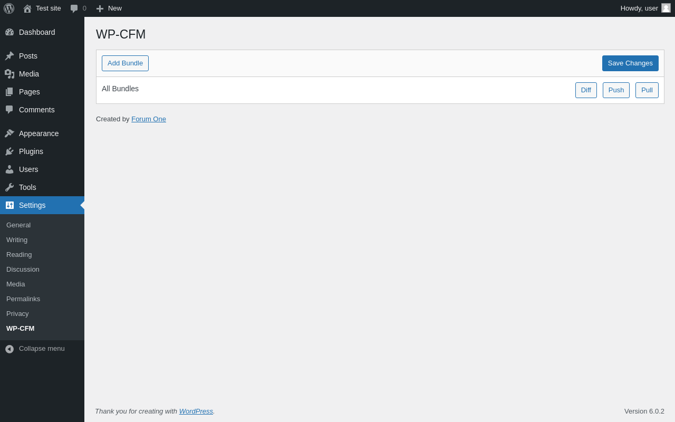Push All Bundles
Screen dimensions: 675x422
616,90
